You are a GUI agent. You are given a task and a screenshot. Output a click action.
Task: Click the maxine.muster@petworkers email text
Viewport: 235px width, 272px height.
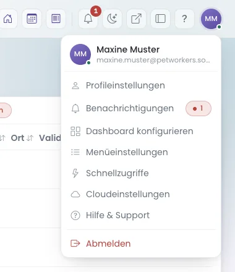pos(153,60)
